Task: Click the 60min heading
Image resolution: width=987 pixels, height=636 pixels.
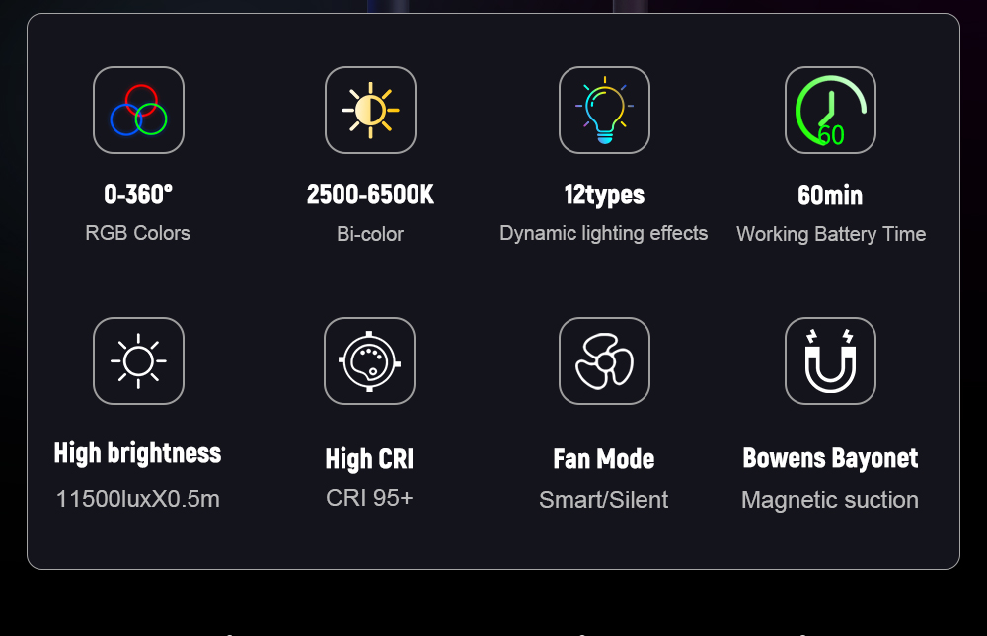Action: point(830,196)
